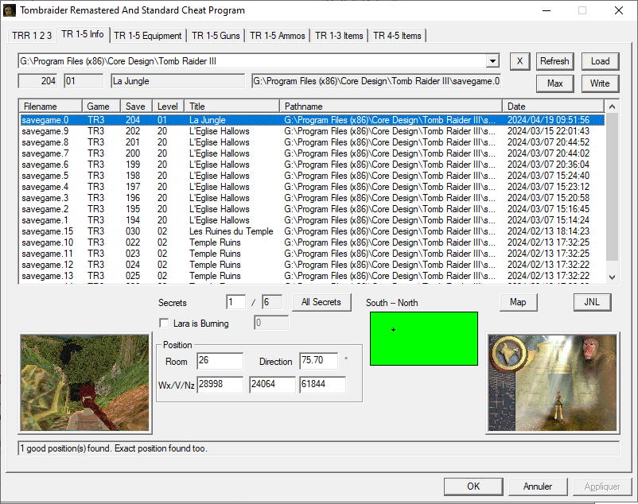Click the JNL button

(592, 302)
